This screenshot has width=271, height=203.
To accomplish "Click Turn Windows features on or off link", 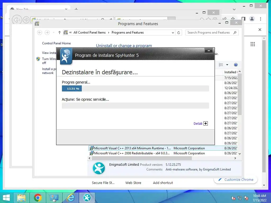I will coord(49,61).
